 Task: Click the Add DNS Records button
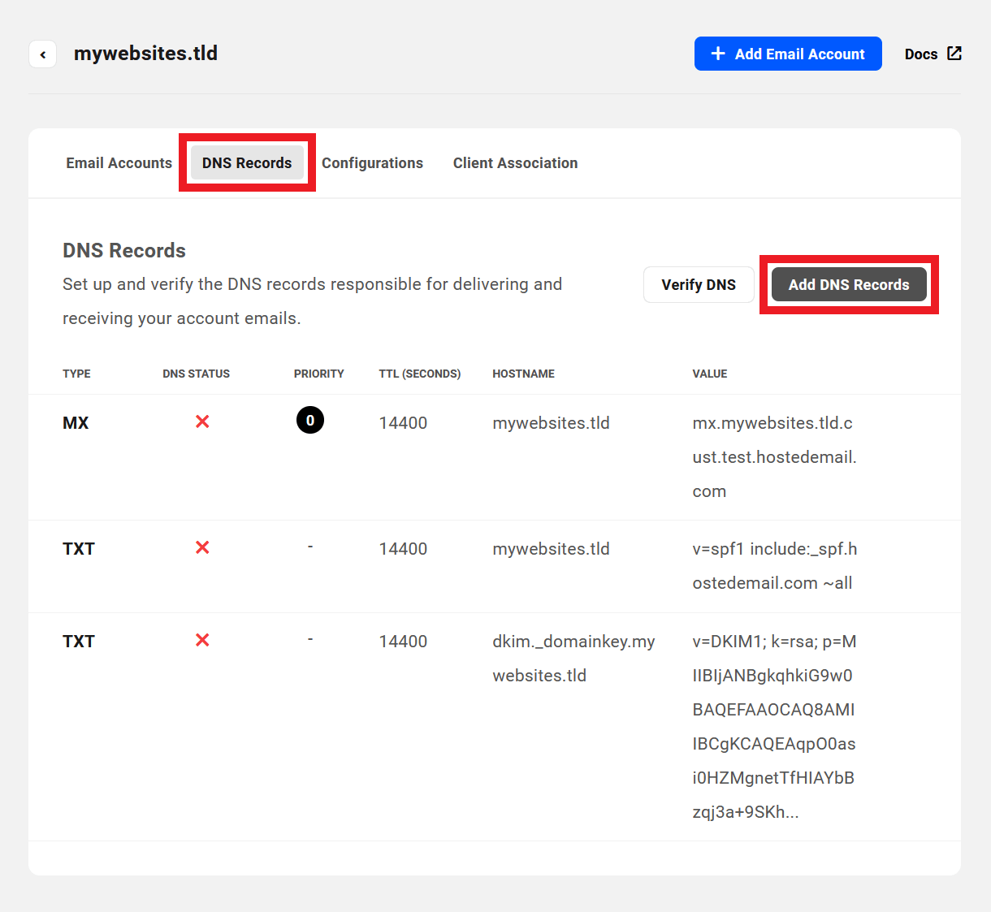pos(849,285)
